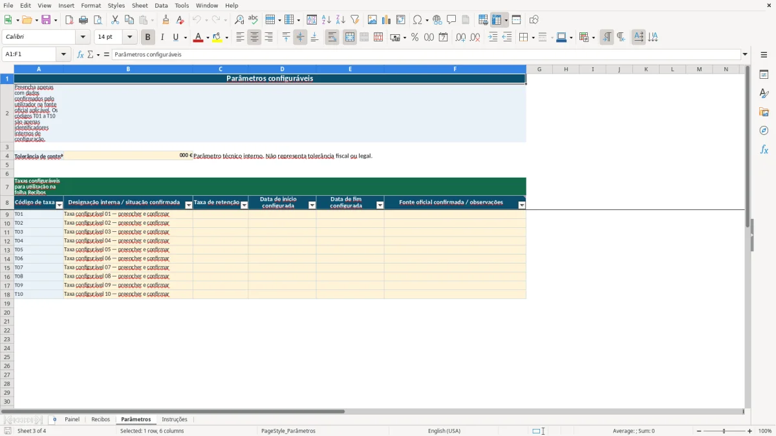Toggle Wrap Text
The width and height of the screenshot is (776, 436).
pyautogui.click(x=332, y=37)
